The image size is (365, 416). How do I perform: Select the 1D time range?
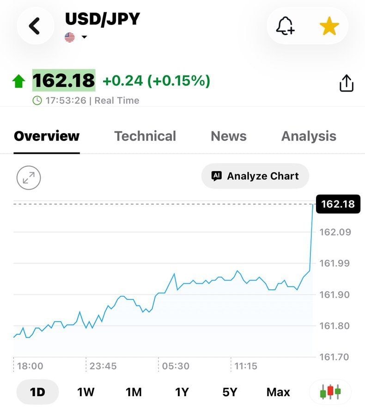pos(37,392)
